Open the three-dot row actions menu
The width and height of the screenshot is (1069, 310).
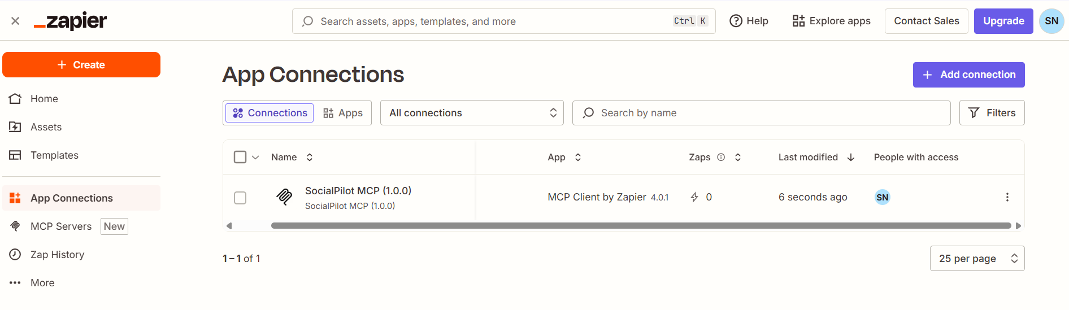1007,197
